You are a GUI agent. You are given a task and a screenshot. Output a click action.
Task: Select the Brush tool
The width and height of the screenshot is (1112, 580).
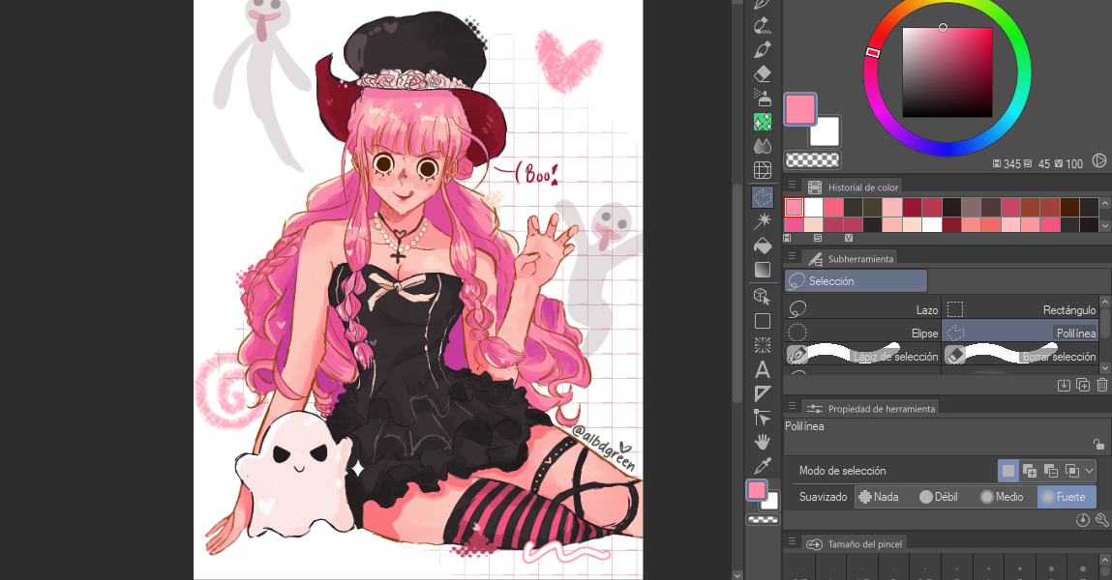(763, 49)
